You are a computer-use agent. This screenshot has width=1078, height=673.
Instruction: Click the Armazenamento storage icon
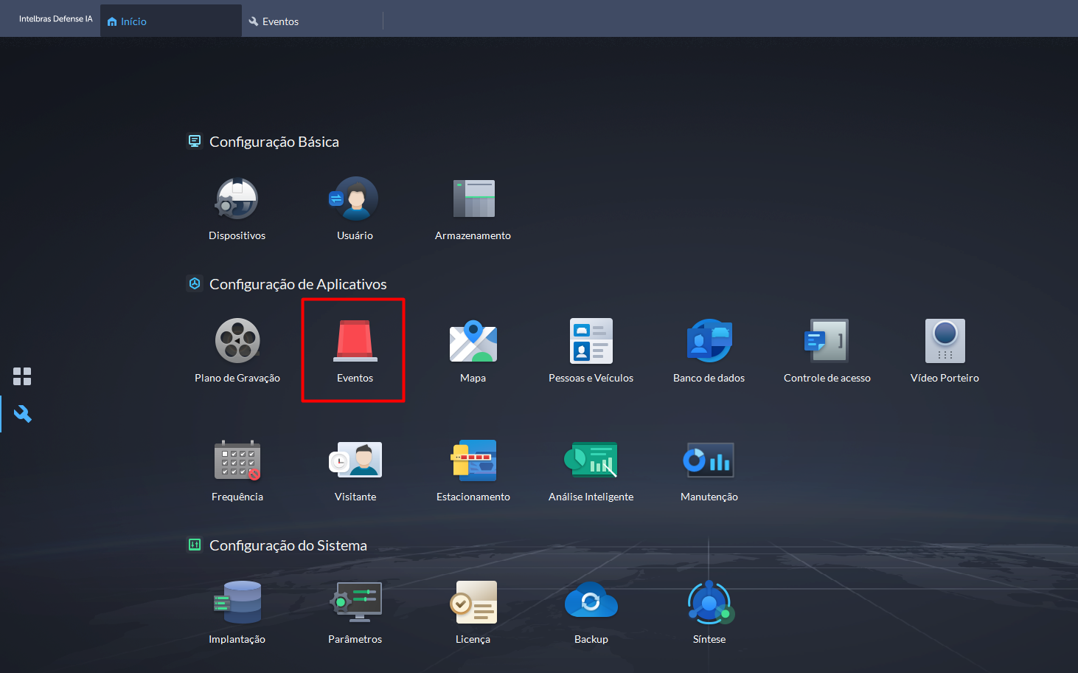click(x=473, y=199)
